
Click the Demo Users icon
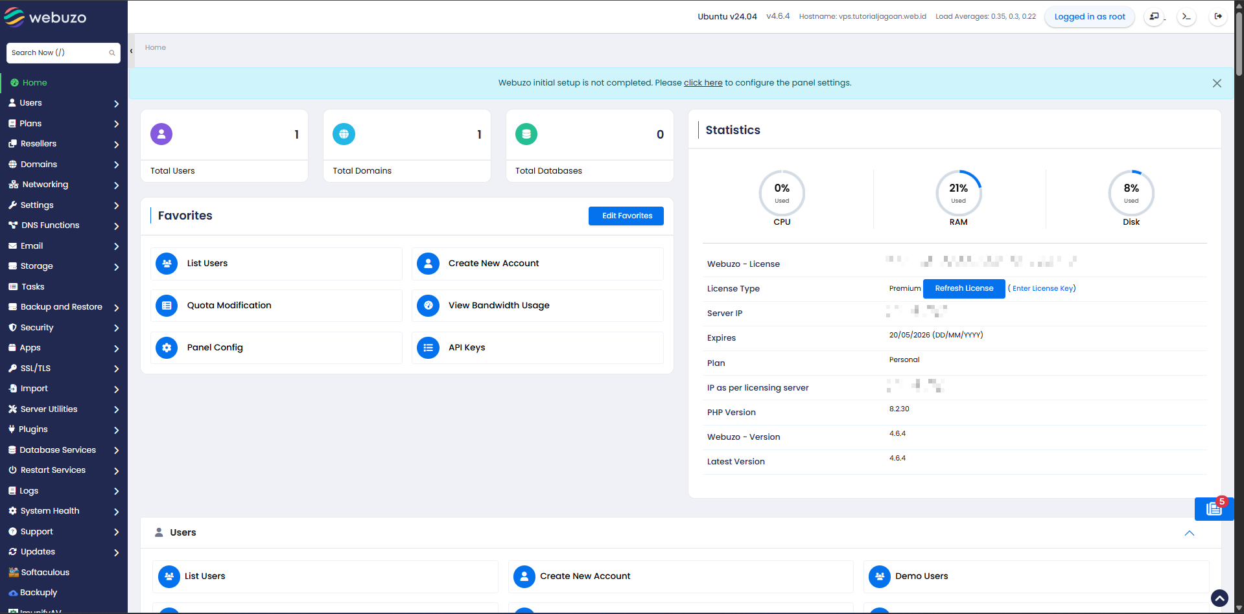click(880, 576)
